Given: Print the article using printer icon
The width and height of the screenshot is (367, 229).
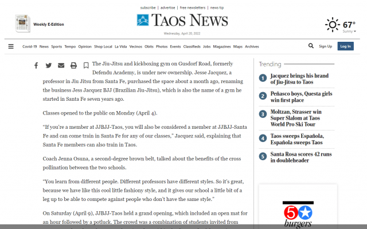Looking at the screenshot, I should click(x=73, y=66).
